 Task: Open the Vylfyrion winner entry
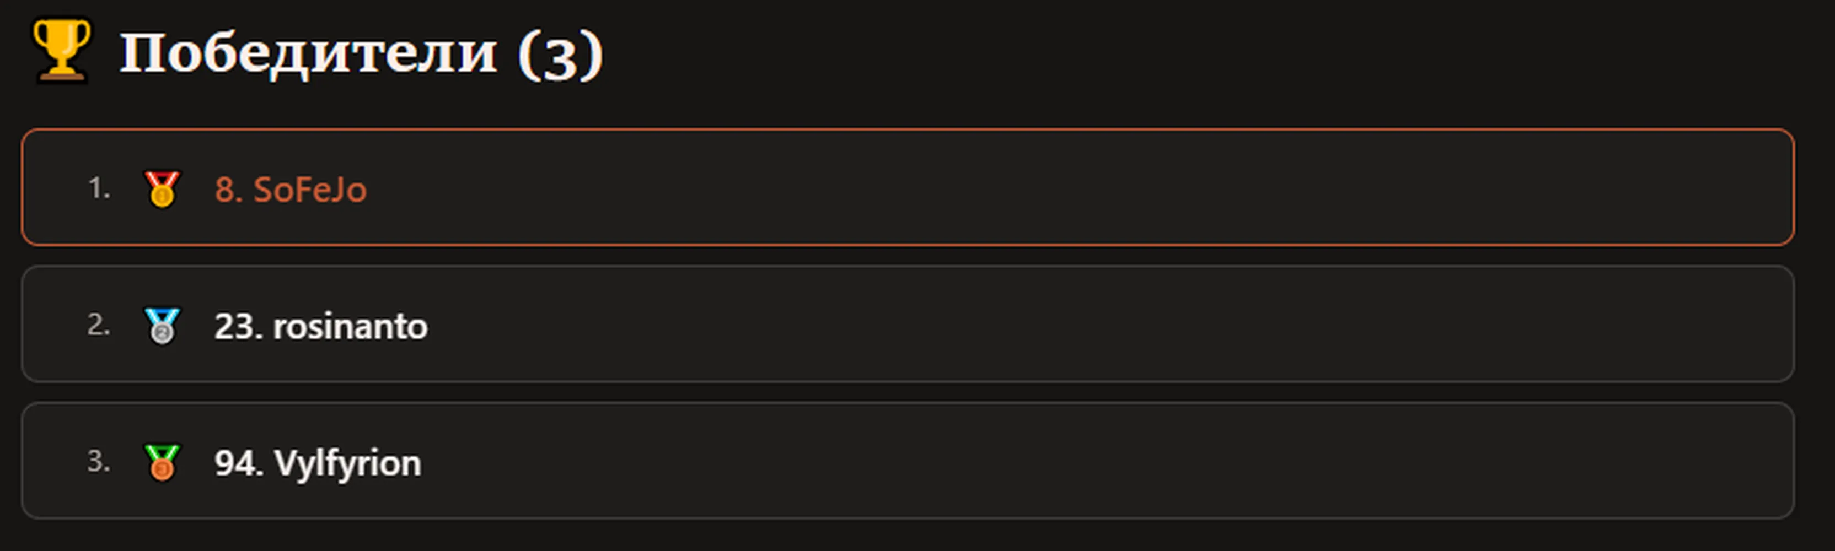pyautogui.click(x=318, y=463)
